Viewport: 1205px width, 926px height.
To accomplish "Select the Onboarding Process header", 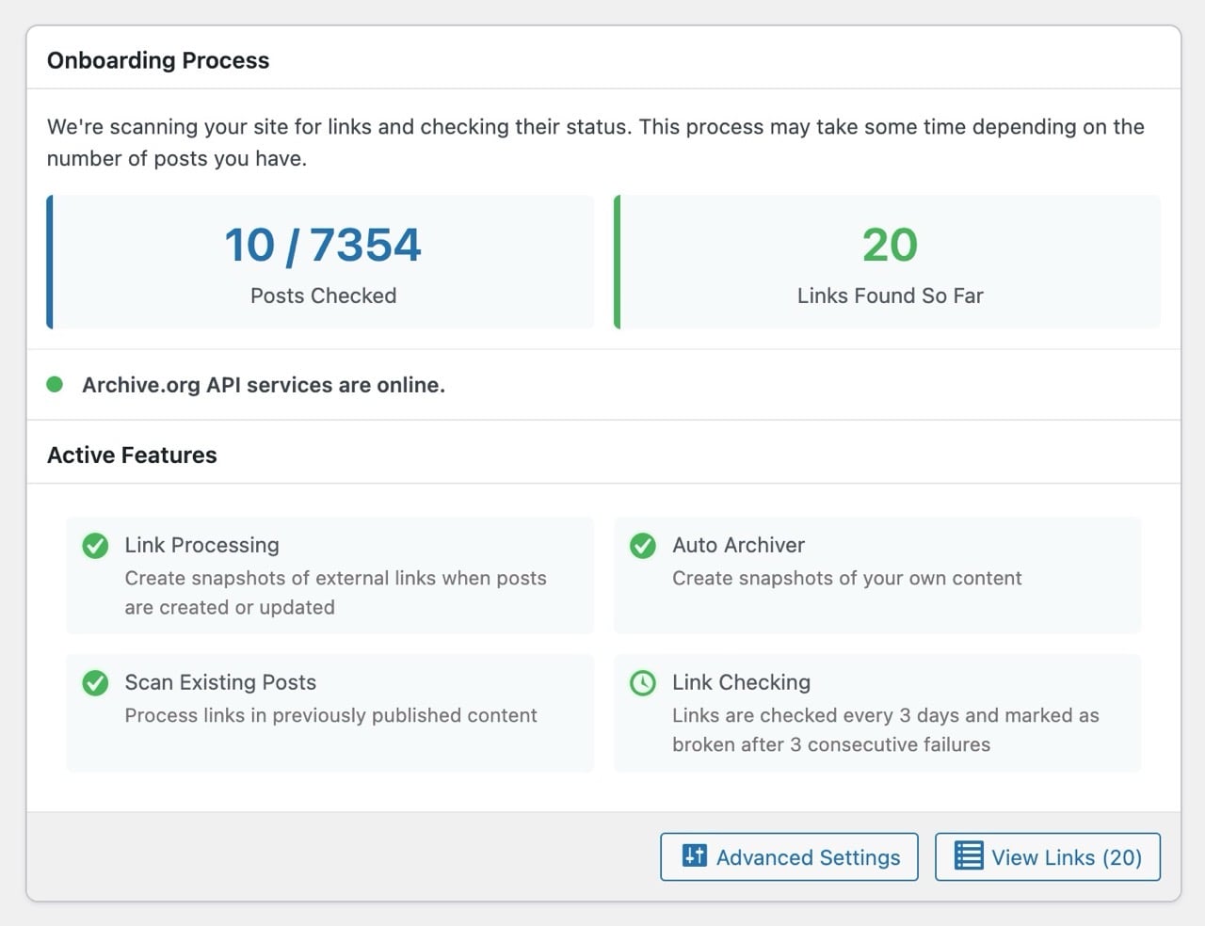I will [x=158, y=60].
